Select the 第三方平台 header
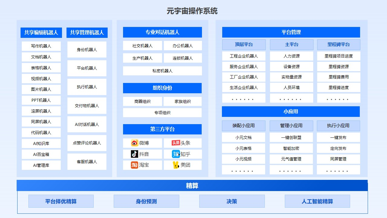This screenshot has height=218, width=387. point(162,129)
